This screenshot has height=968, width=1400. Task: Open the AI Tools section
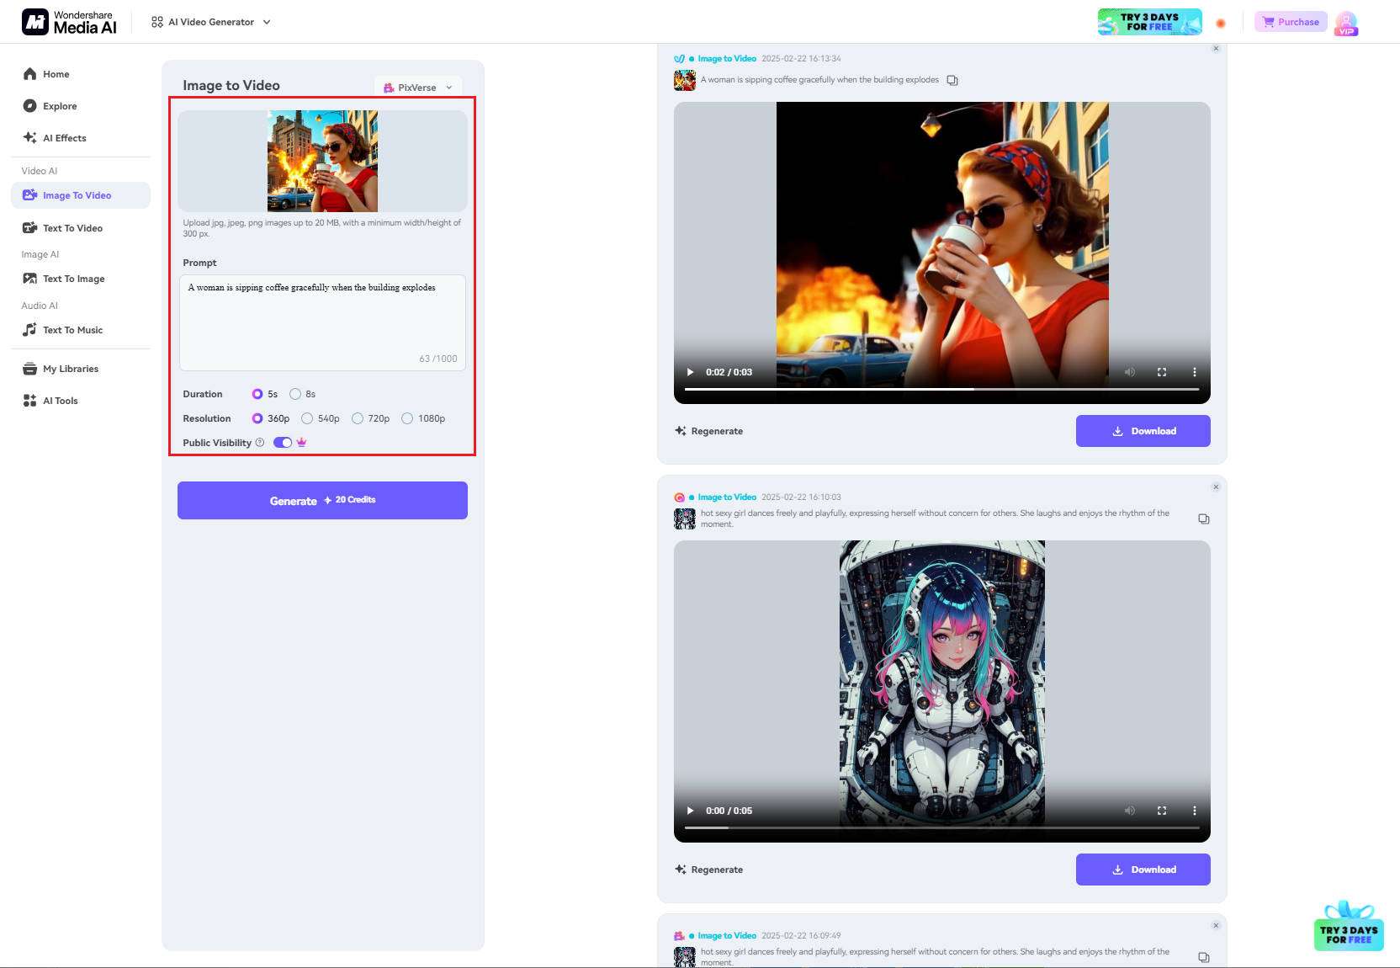click(59, 400)
